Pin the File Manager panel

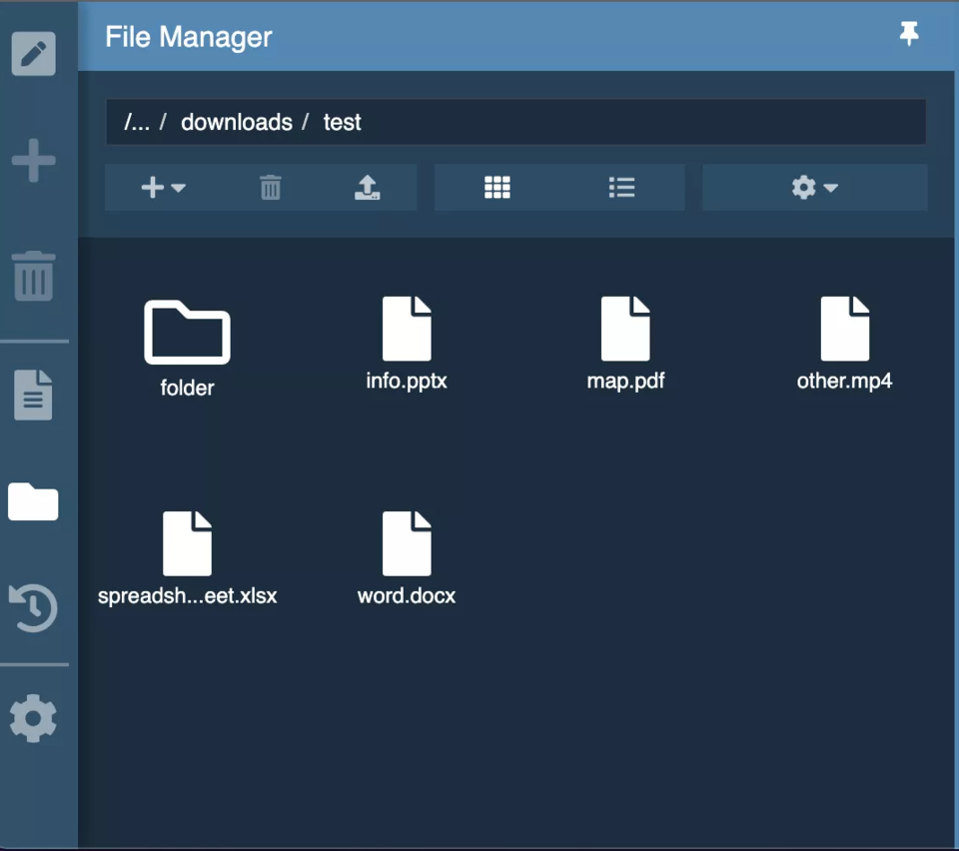pyautogui.click(x=908, y=35)
